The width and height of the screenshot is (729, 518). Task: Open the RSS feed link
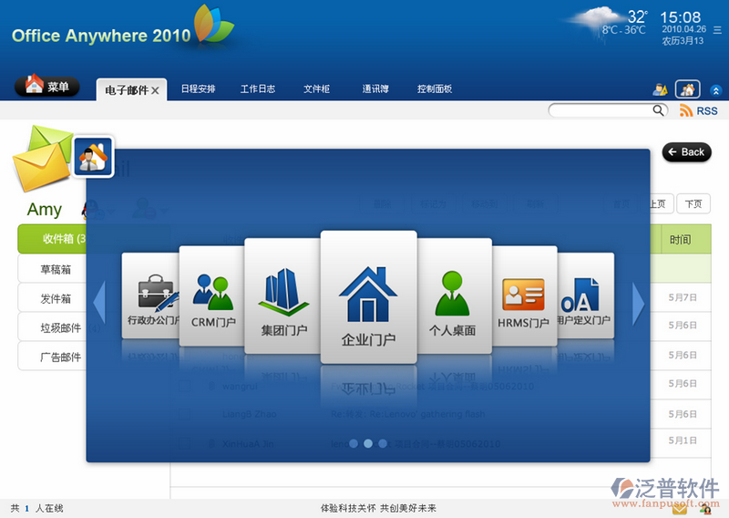[698, 110]
